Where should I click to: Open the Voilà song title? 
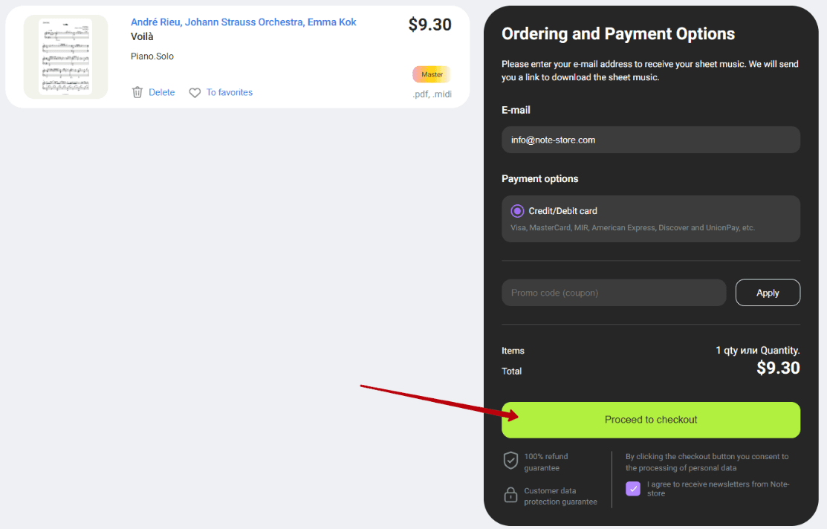(142, 36)
